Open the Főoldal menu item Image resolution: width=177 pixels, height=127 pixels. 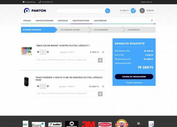point(27,20)
